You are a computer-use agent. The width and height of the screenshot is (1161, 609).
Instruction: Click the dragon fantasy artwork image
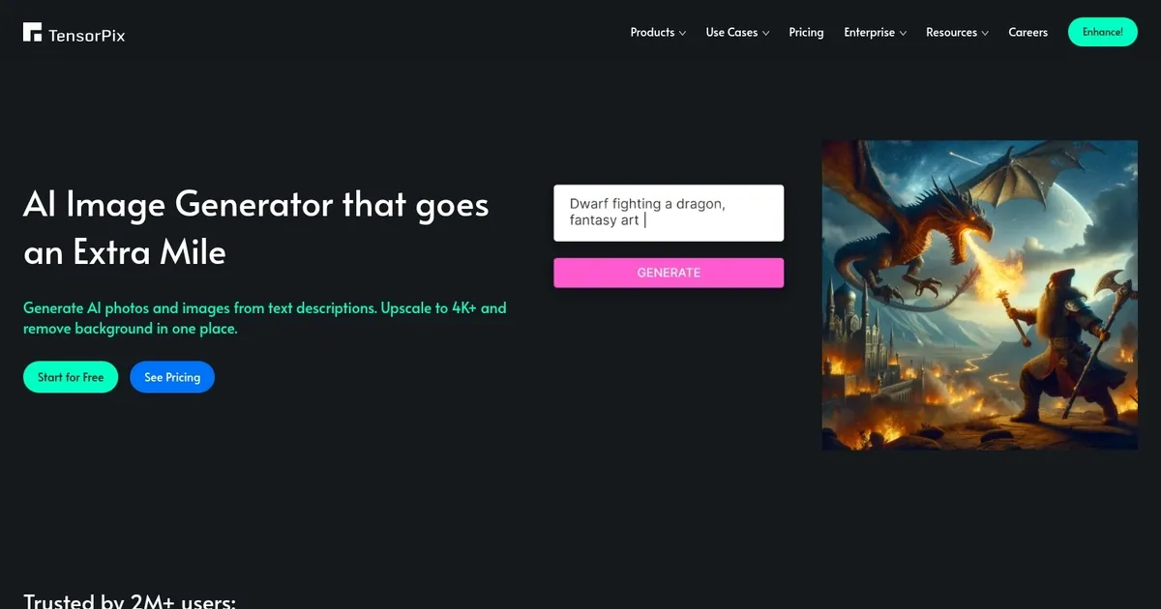pos(979,295)
